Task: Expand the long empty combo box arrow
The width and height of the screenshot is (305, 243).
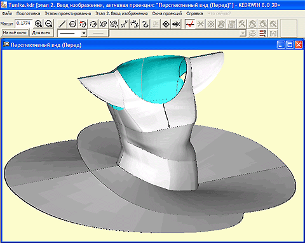Action: click(x=243, y=33)
